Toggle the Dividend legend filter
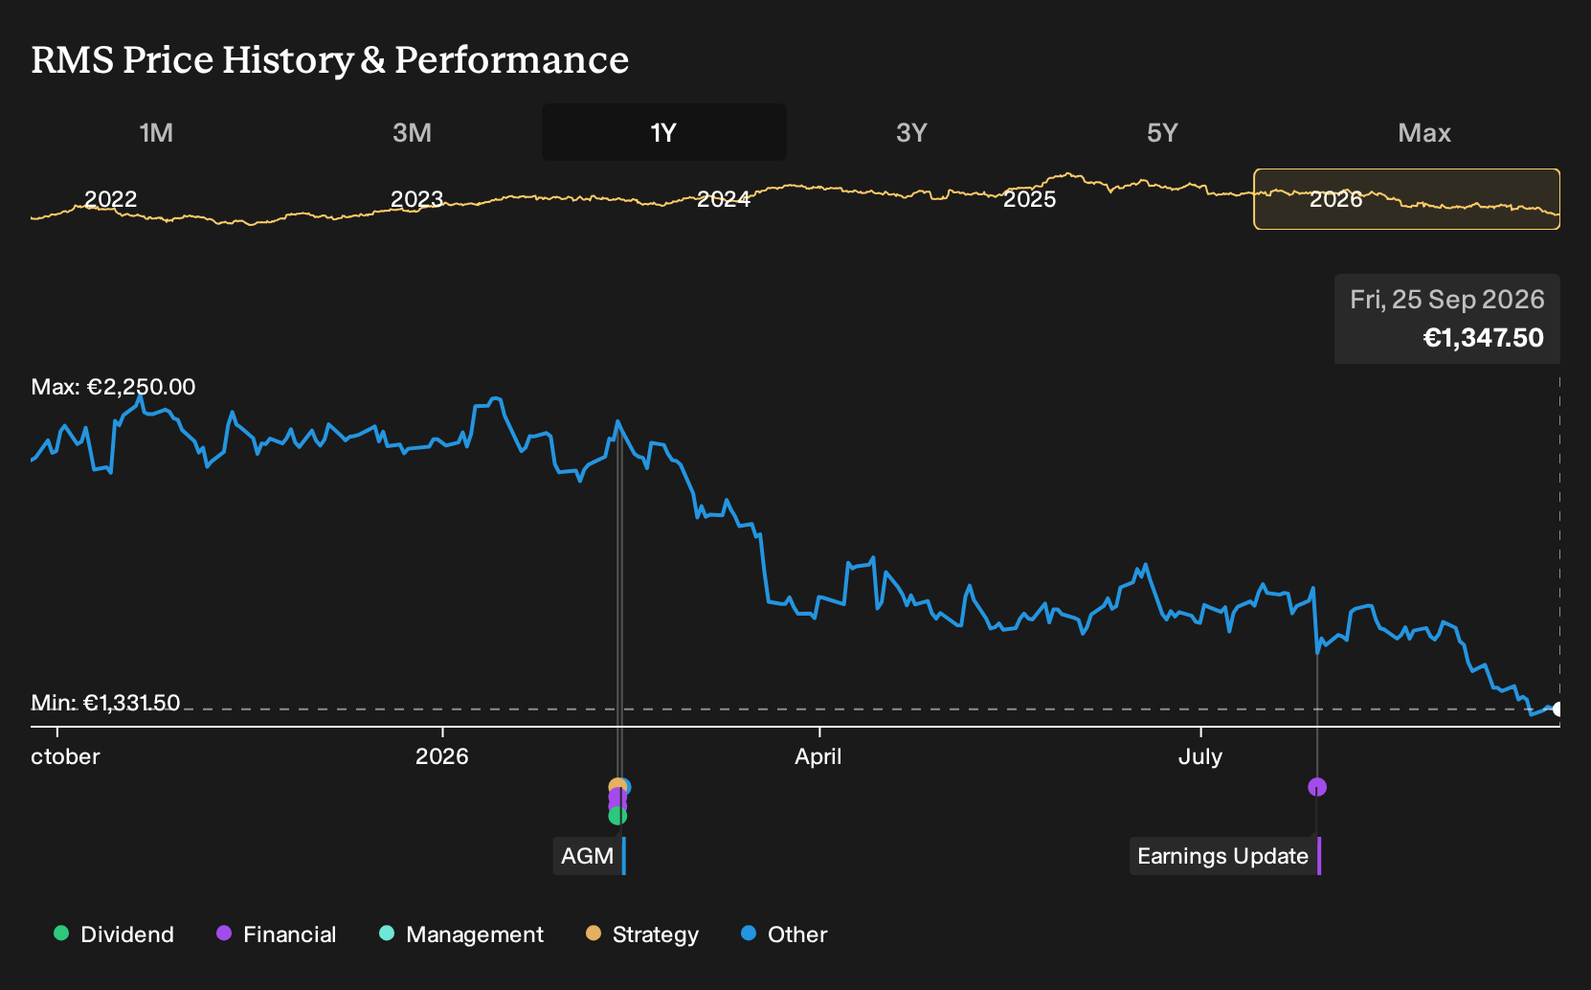 [x=114, y=934]
